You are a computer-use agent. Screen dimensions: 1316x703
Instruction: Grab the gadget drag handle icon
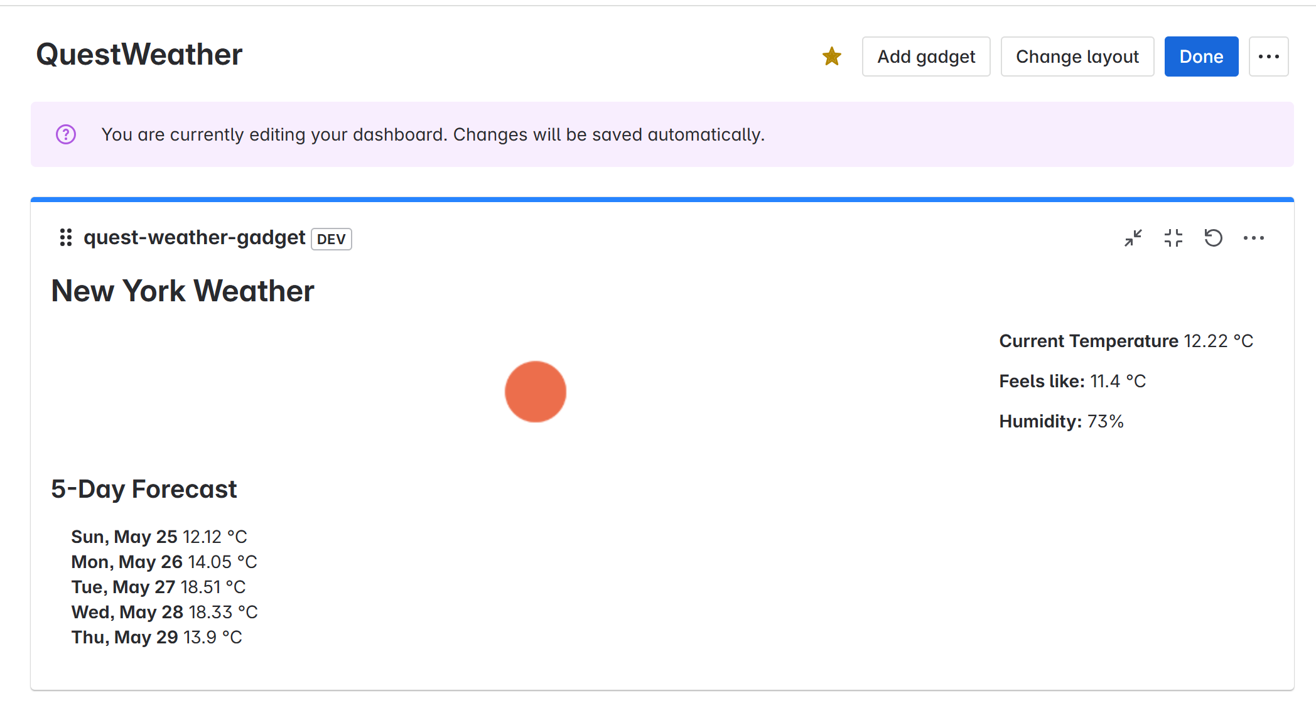pyautogui.click(x=65, y=238)
